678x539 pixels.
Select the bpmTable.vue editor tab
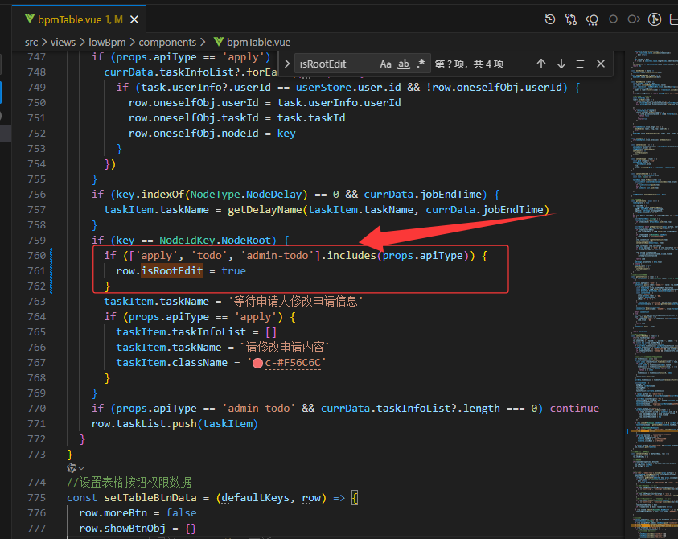click(71, 19)
